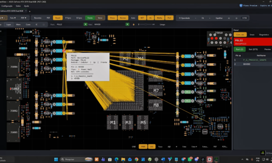The height and width of the screenshot is (163, 272).
Task: Select the Conn filter tab
Action: point(28,24)
